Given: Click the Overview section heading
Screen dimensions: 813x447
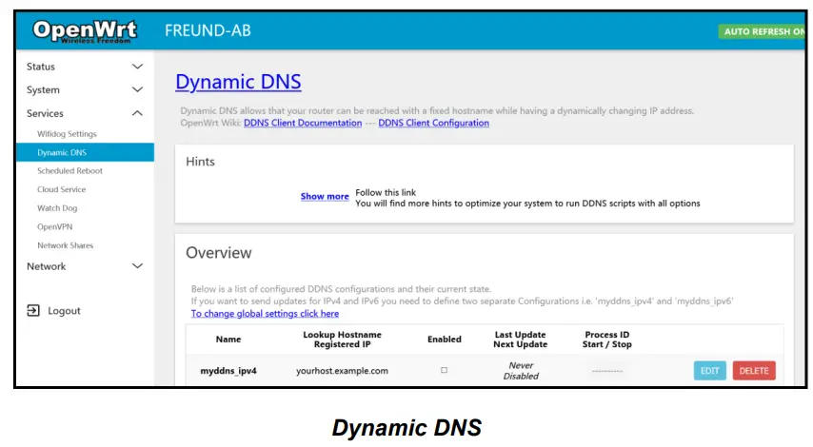Looking at the screenshot, I should click(219, 253).
